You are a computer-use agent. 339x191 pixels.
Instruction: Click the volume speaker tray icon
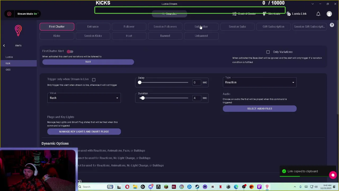pyautogui.click(x=316, y=187)
